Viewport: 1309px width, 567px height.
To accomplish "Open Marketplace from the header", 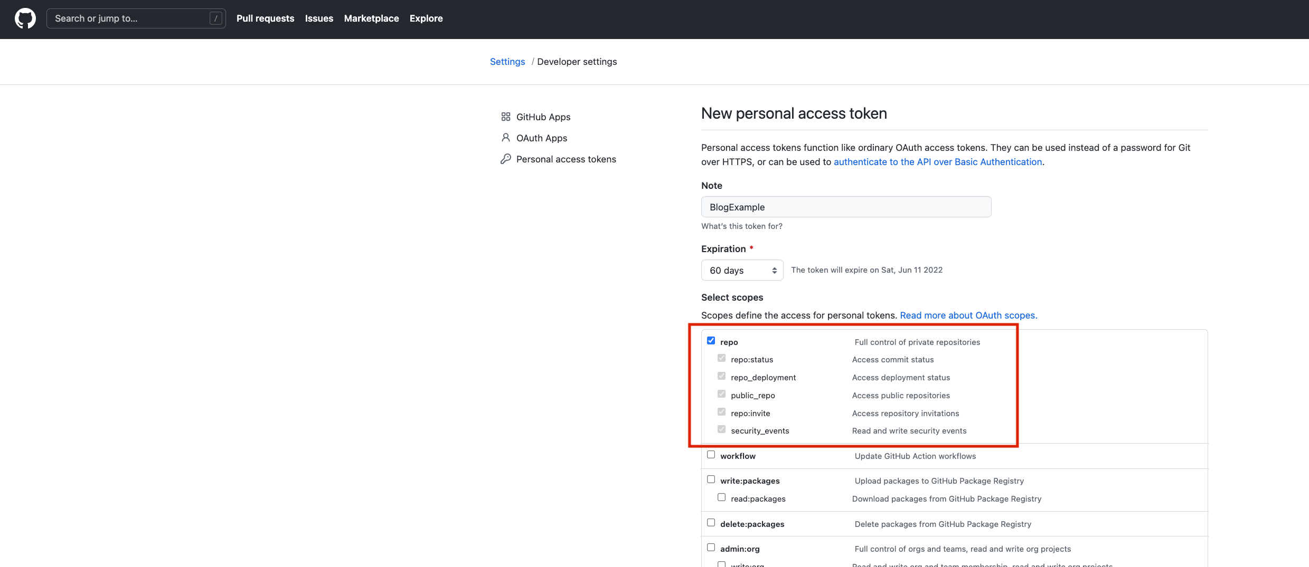I will click(x=371, y=18).
